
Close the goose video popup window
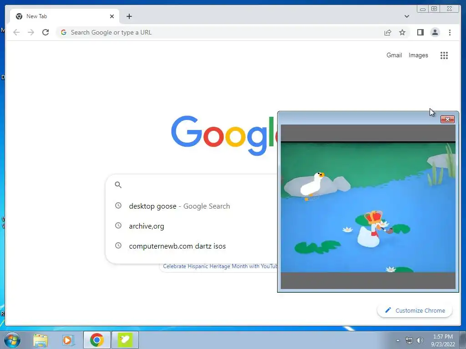click(447, 120)
